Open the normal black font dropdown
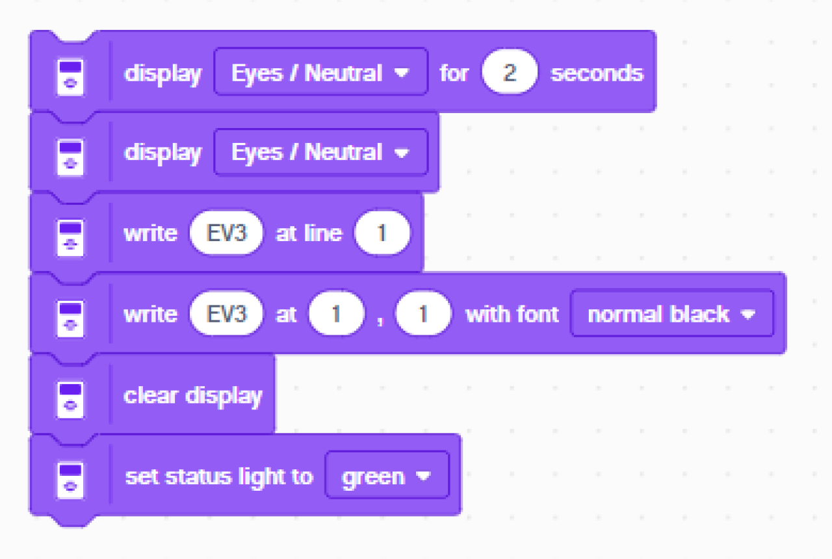This screenshot has height=559, width=832. 672,314
